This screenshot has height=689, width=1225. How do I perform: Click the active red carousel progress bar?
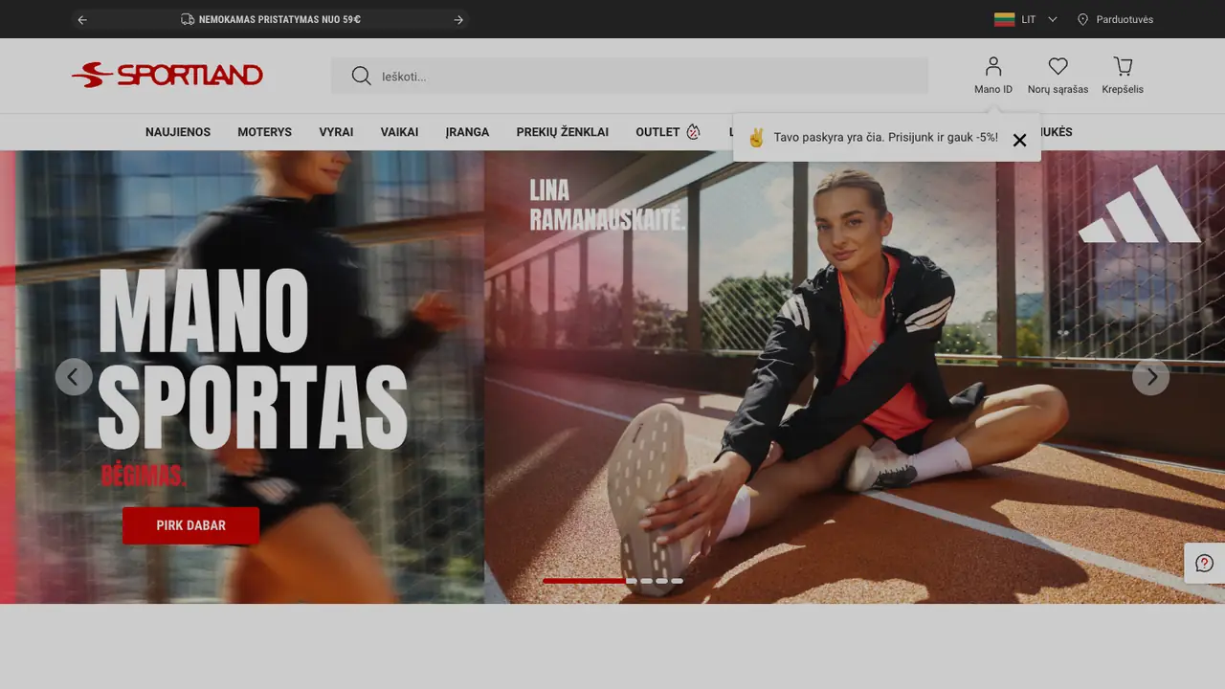(584, 581)
